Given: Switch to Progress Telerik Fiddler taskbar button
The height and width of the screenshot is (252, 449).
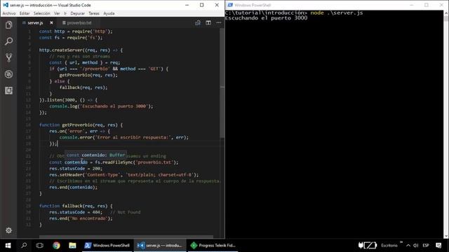Looking at the screenshot, I should (213, 246).
